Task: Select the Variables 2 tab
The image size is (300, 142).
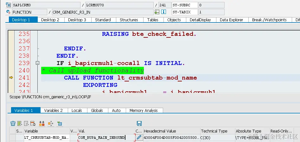Action: coord(54,110)
